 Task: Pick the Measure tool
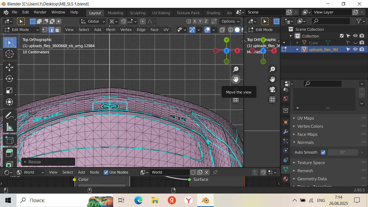click(x=9, y=127)
